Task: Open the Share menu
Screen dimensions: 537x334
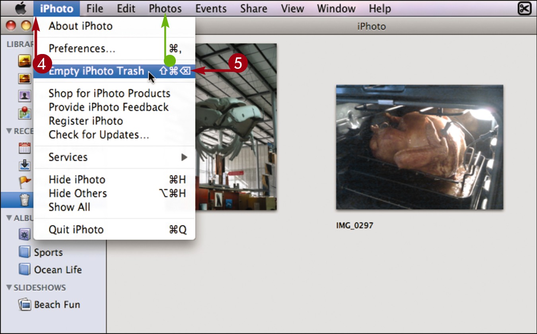Action: tap(253, 8)
